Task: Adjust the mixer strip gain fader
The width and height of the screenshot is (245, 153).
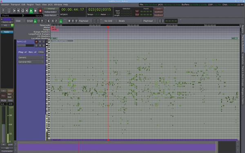Action: pos(3,124)
